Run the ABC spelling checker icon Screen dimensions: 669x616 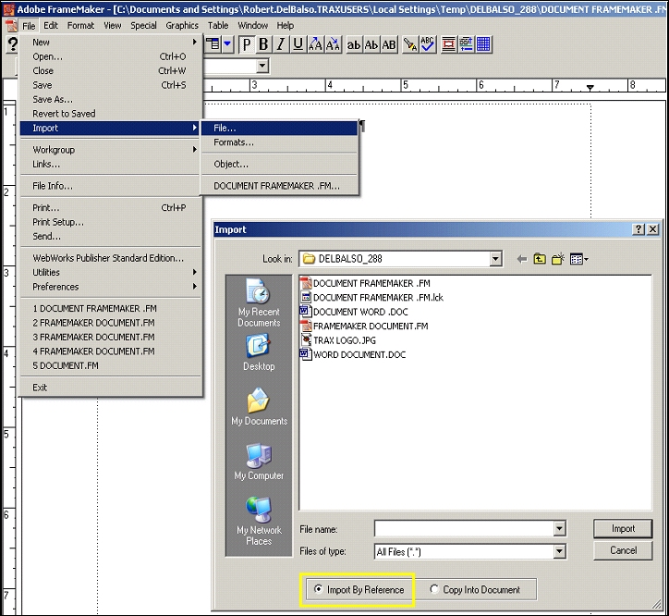(x=428, y=44)
